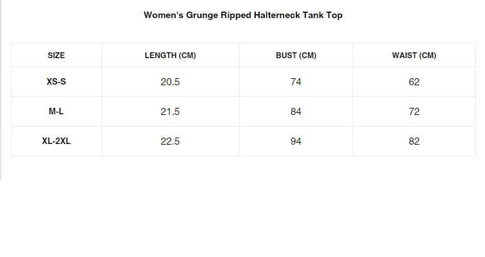Click the gray vertical bar at left edge
Image resolution: width=485 pixels, height=257 pixels.
[1, 90]
